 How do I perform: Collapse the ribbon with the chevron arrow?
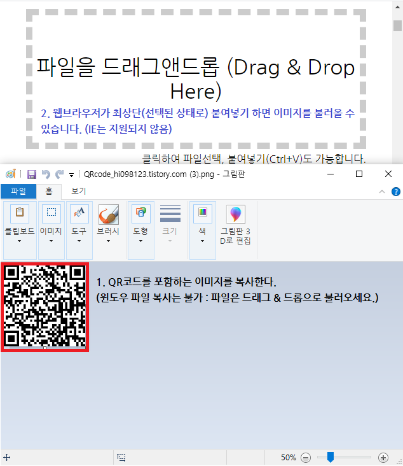(x=382, y=192)
